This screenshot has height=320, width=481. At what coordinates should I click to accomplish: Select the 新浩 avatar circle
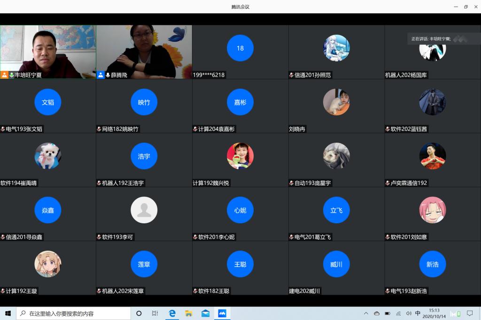[x=433, y=264]
